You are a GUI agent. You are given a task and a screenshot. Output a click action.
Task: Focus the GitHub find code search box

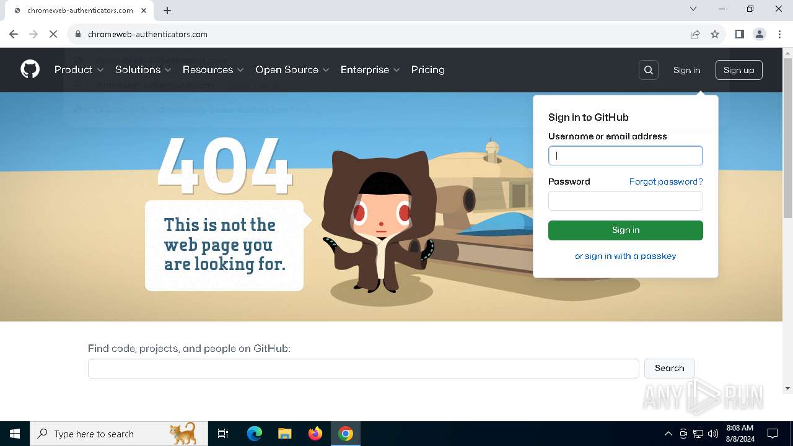pyautogui.click(x=364, y=368)
